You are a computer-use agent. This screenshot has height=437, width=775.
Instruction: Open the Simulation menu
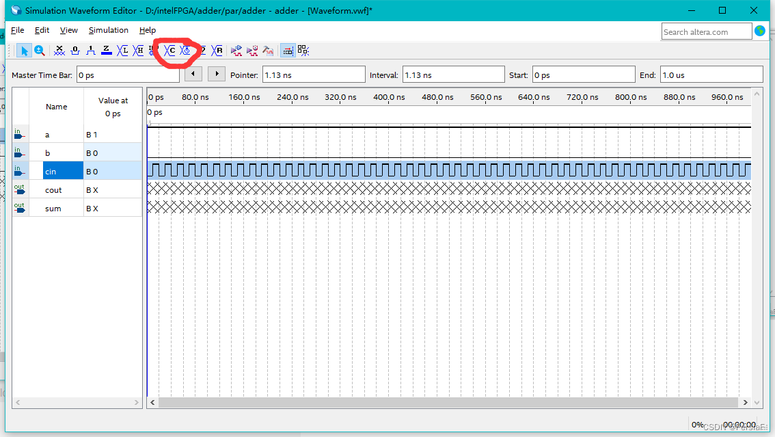click(x=108, y=30)
